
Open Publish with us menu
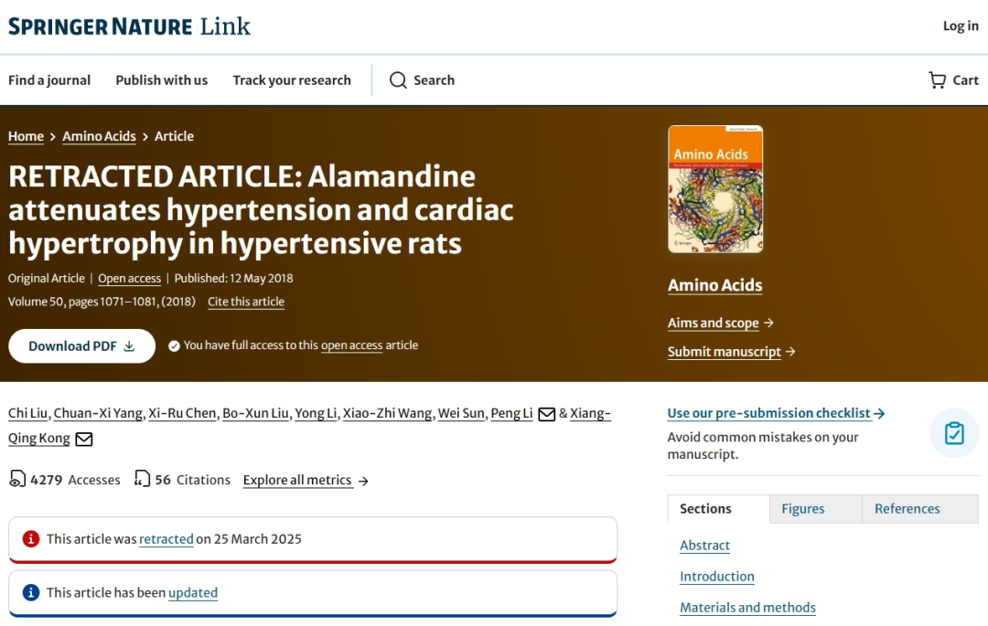click(x=161, y=80)
